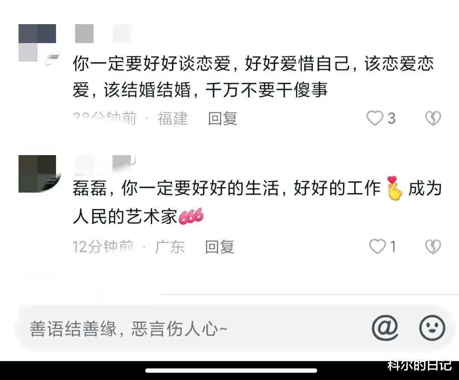Tap the @ mention icon
This screenshot has height=380, width=459.
click(x=385, y=328)
